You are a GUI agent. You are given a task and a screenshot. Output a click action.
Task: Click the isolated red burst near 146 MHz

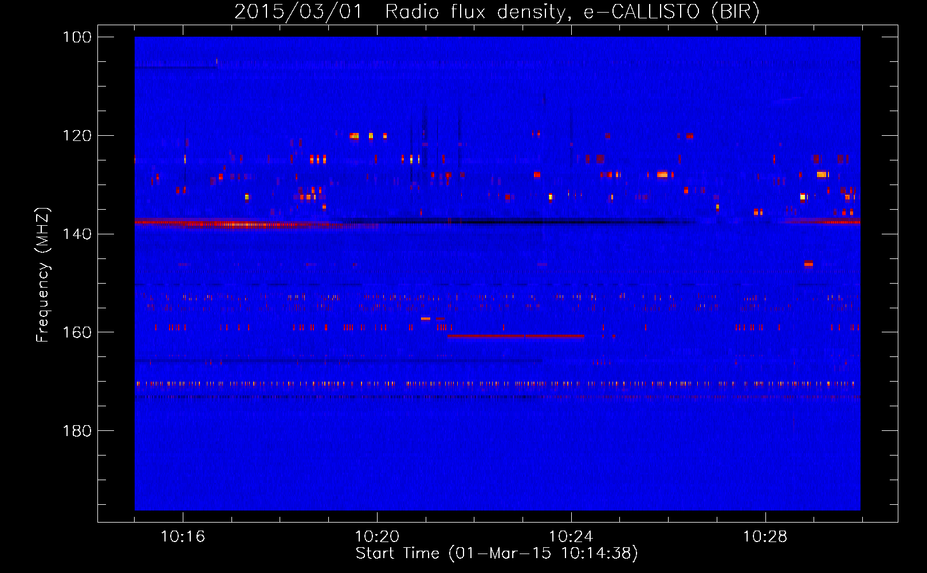point(808,264)
